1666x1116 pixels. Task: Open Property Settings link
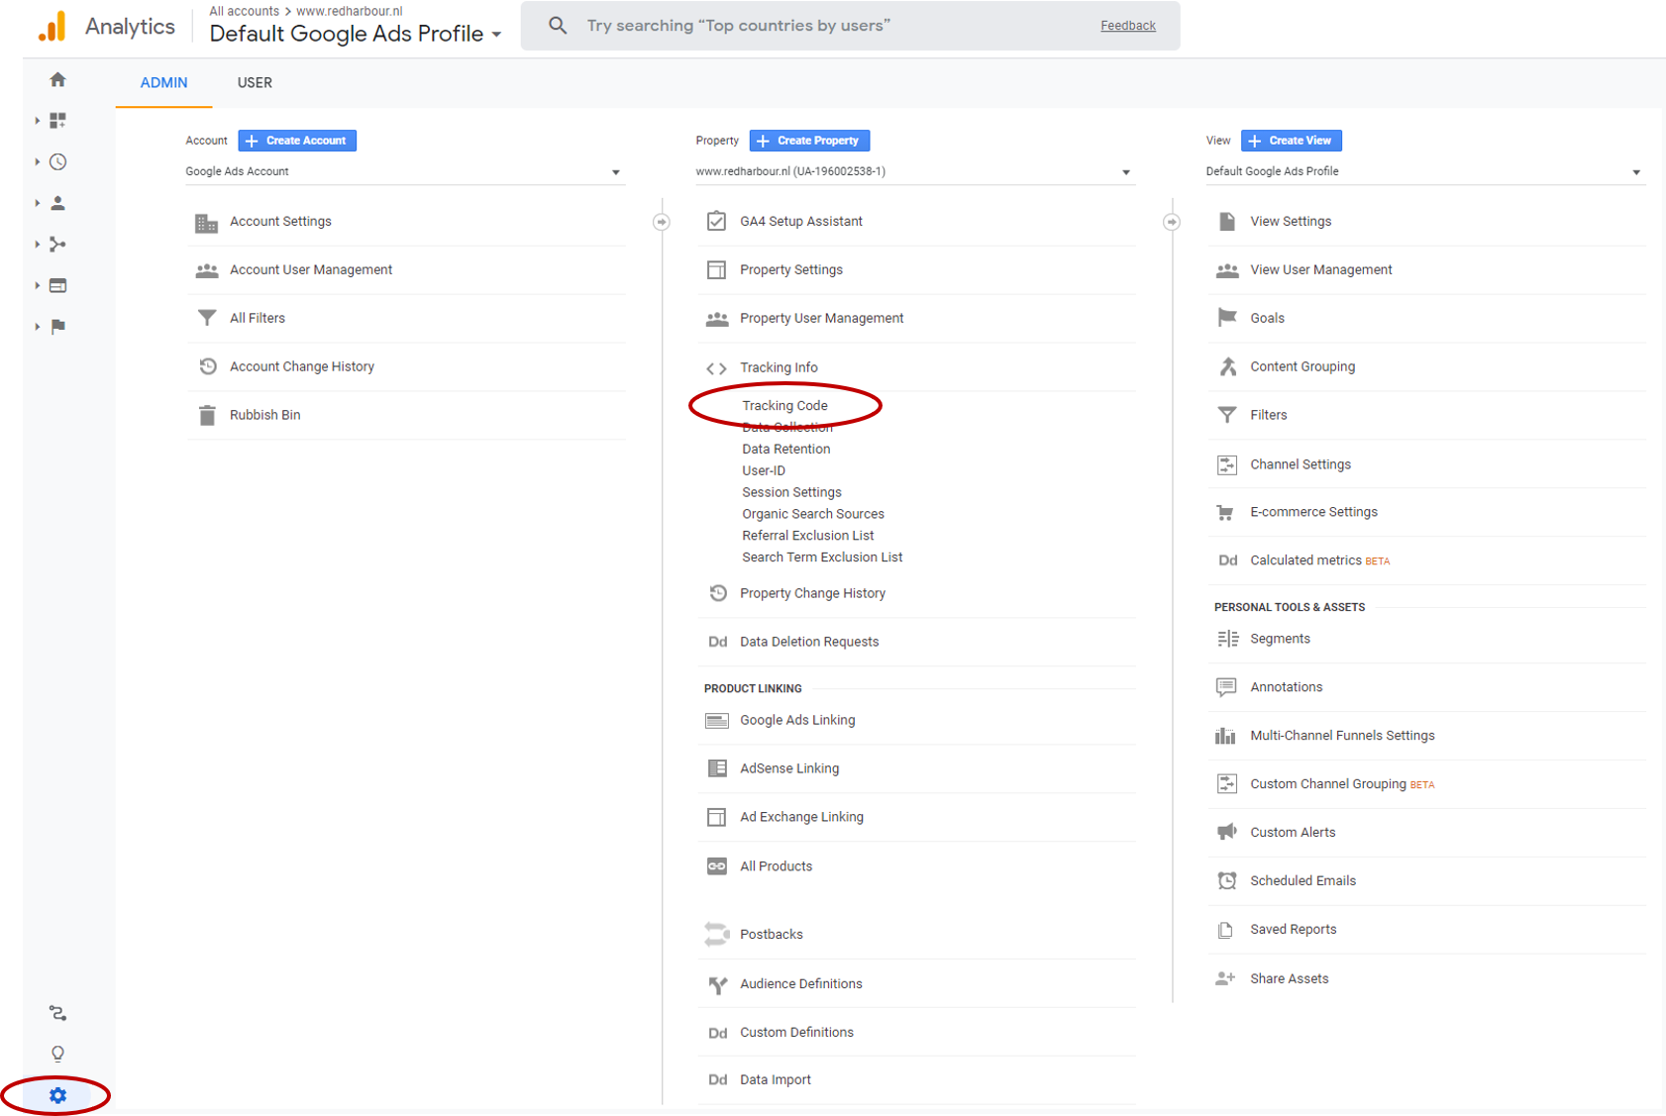790,269
